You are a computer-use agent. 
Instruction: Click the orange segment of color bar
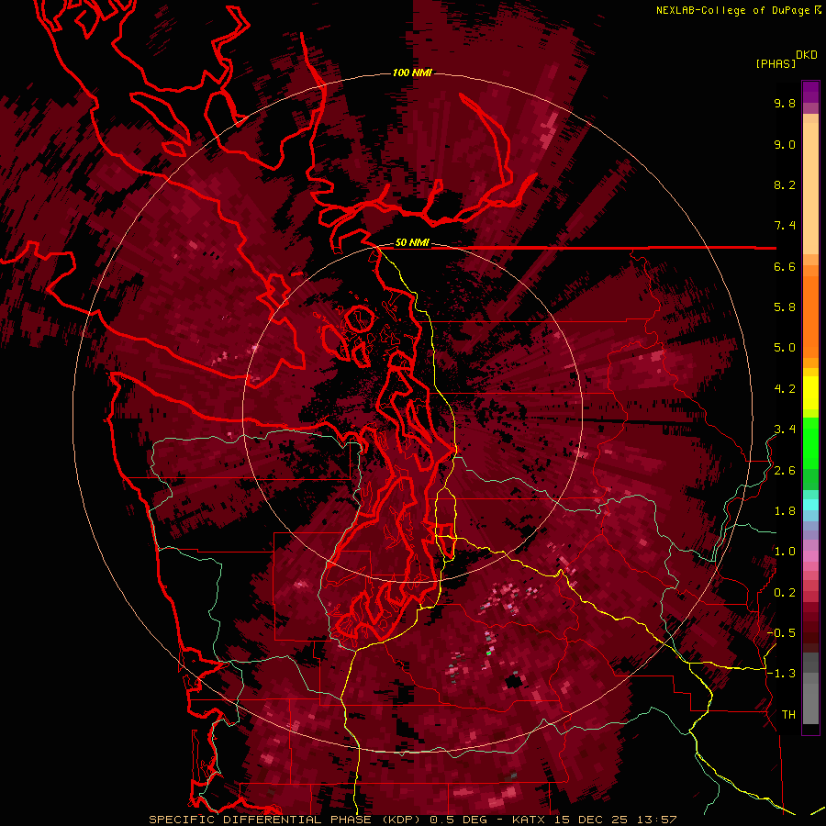coord(810,316)
